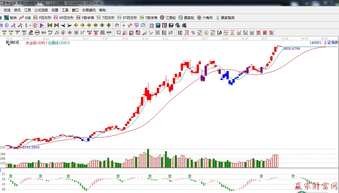This screenshot has height=193, width=339.
Task: Toggle the boxed red pattern toolbar button
Action: [x=35, y=25]
